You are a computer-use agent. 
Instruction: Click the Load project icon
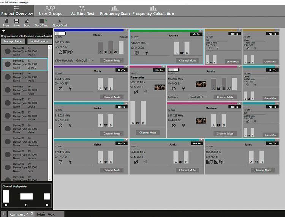click(27, 21)
